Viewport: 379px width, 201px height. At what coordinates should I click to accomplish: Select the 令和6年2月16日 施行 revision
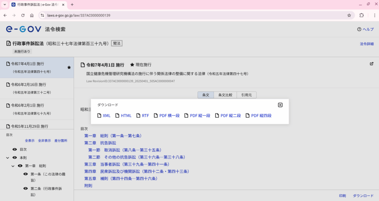pos(28,85)
